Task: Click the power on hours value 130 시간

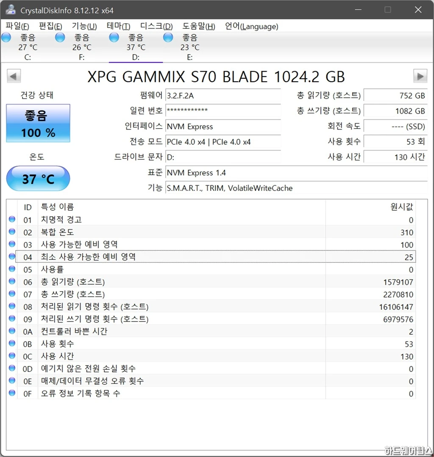Action: [x=395, y=157]
